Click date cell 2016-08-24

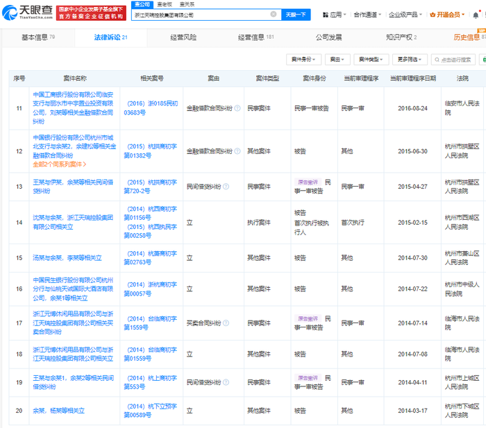[x=412, y=108]
